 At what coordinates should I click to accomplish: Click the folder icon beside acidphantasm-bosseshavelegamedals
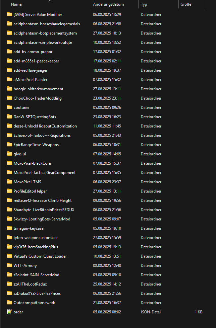(x=9, y=24)
